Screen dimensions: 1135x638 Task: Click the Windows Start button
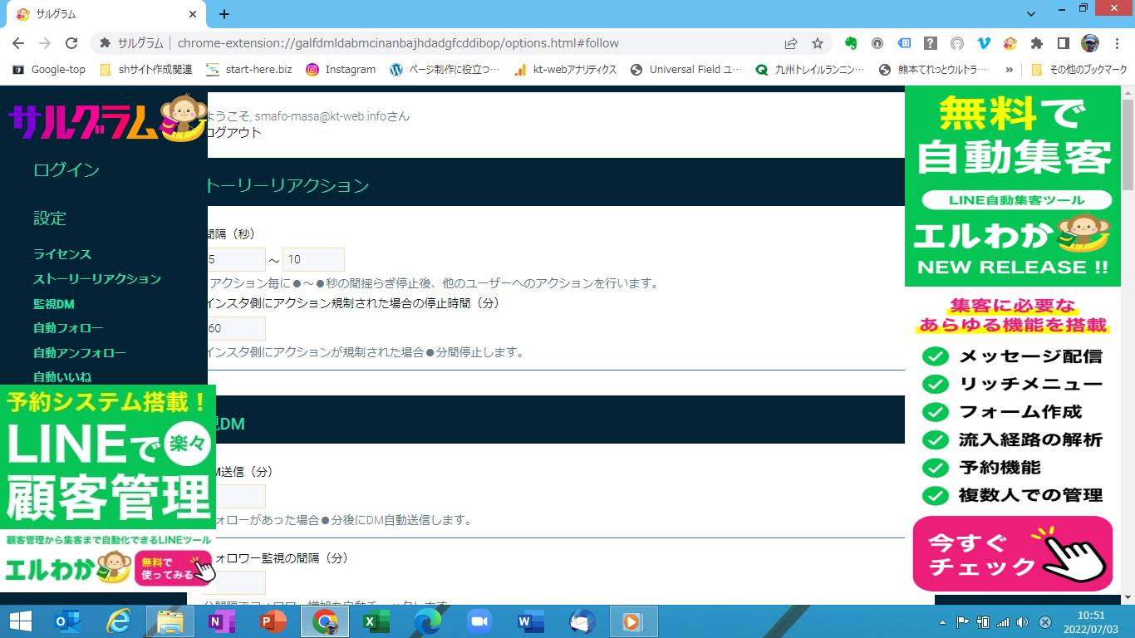click(x=20, y=621)
